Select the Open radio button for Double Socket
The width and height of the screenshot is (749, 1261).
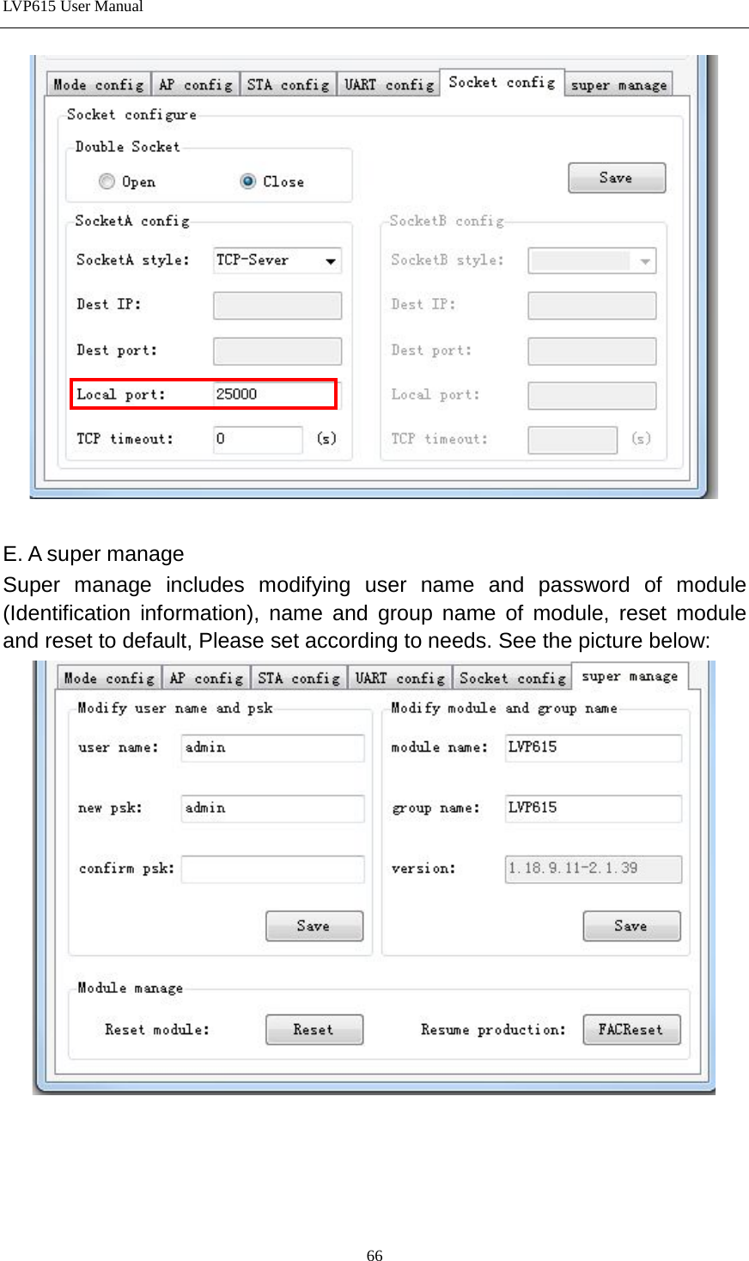[107, 181]
